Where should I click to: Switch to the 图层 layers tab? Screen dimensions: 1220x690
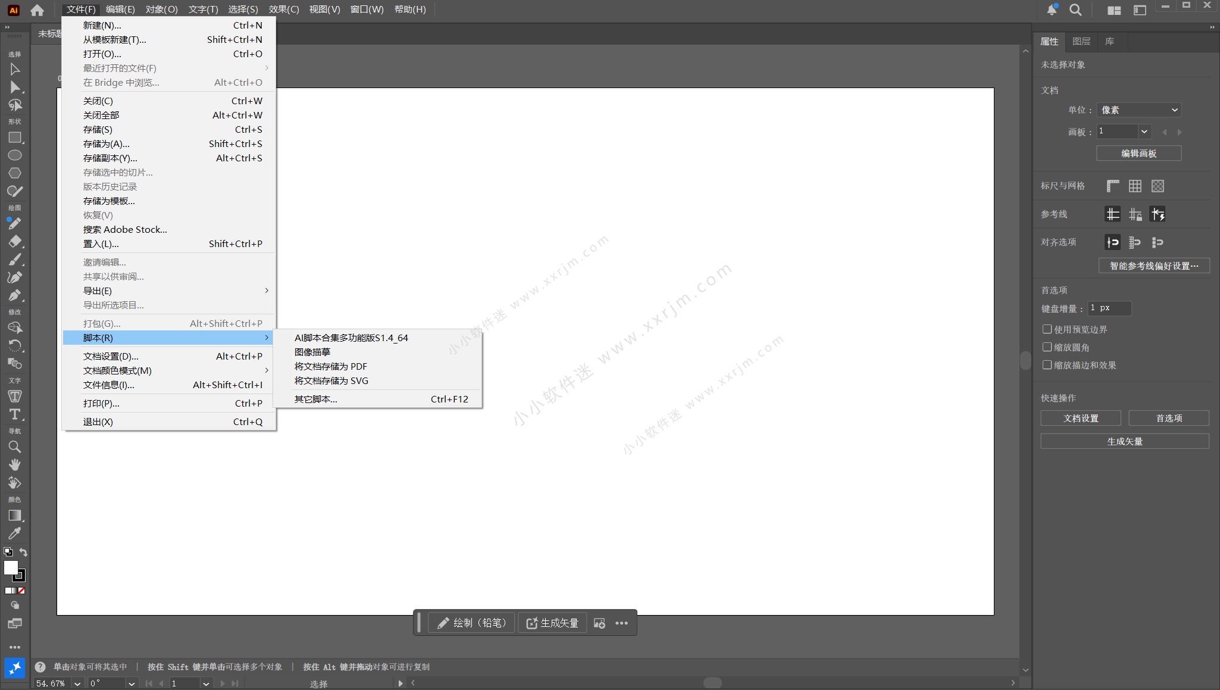(x=1081, y=42)
